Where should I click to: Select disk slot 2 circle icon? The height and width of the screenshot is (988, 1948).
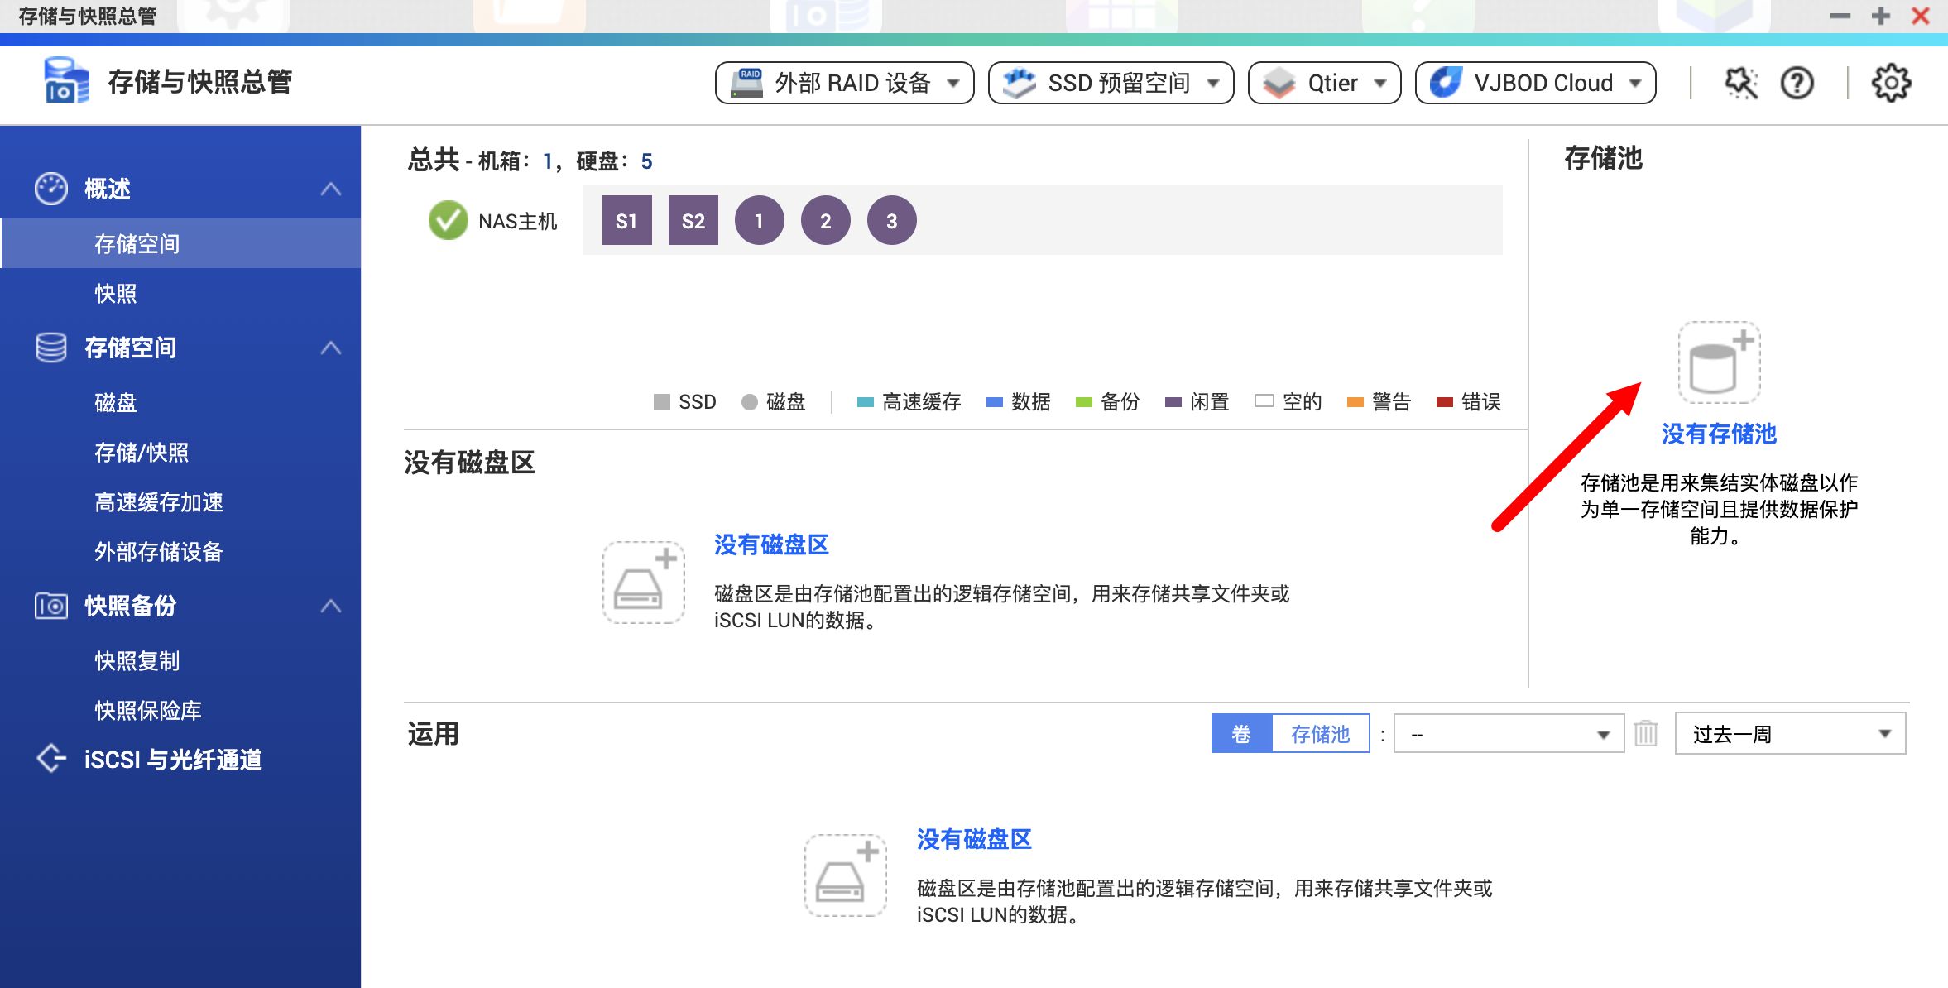click(825, 221)
